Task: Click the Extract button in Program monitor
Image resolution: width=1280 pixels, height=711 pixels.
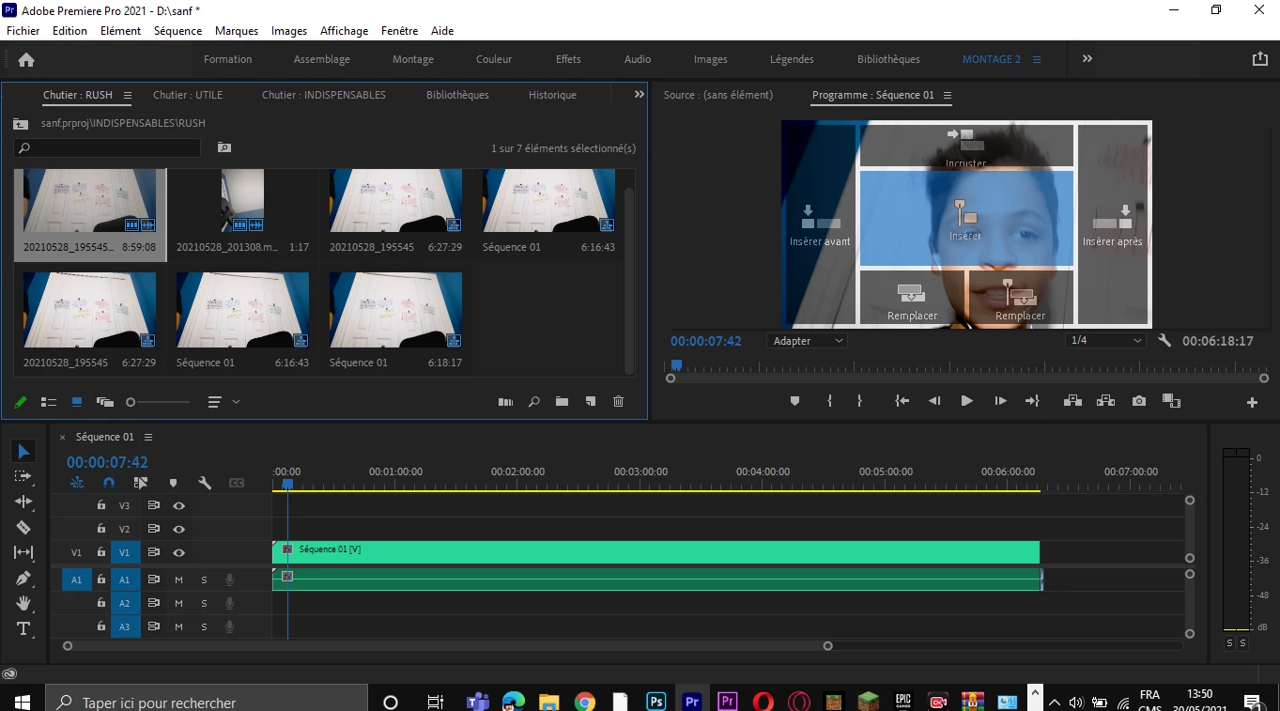Action: tap(1105, 401)
